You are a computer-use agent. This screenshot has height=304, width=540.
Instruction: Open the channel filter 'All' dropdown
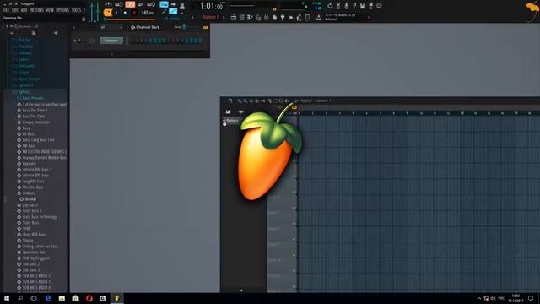[x=111, y=27]
